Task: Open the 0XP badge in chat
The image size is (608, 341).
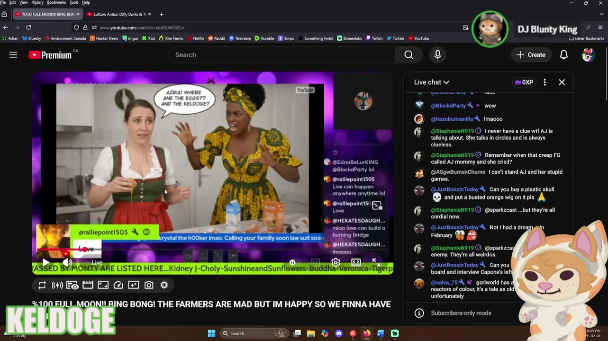Action: 524,82
